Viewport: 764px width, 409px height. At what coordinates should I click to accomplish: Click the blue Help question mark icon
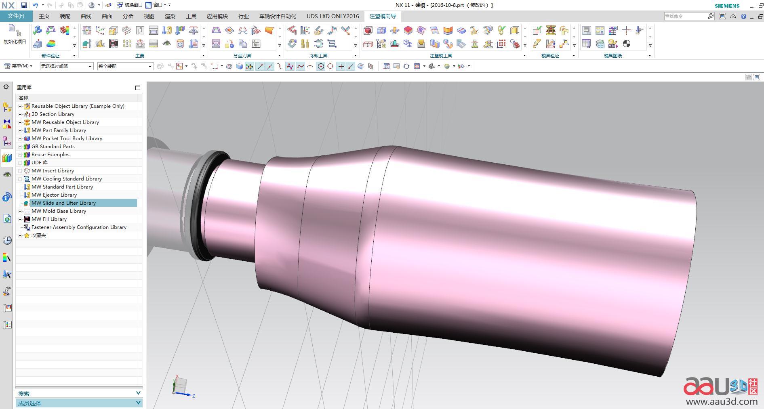(x=743, y=17)
